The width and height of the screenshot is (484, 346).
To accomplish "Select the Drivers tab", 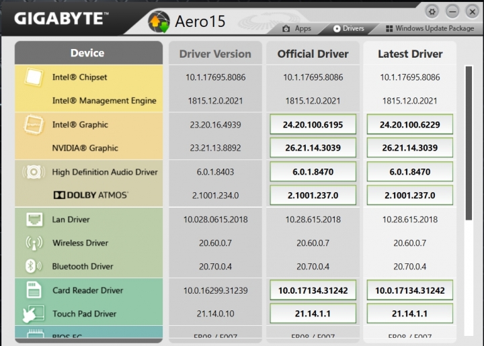I will click(x=348, y=29).
